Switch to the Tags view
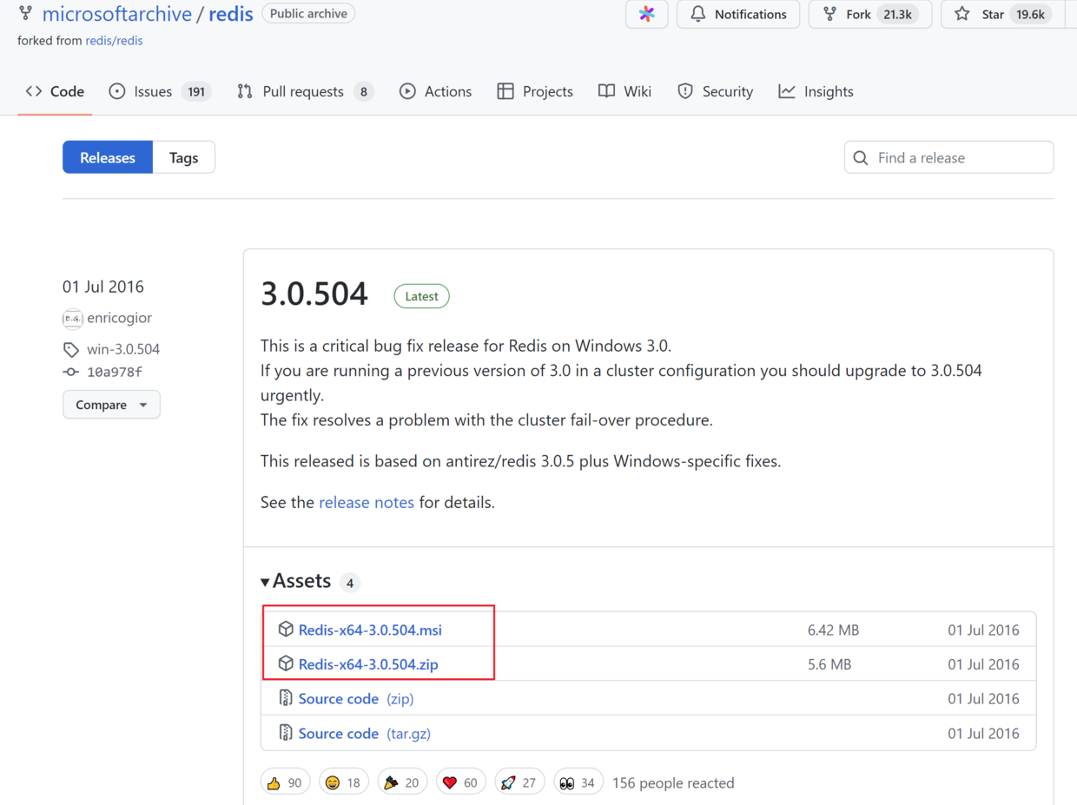 tap(183, 157)
